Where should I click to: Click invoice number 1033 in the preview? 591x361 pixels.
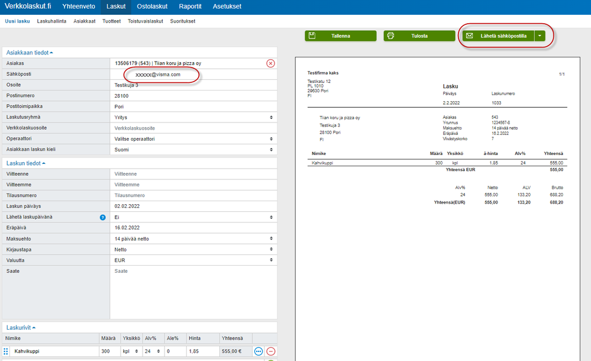pyautogui.click(x=496, y=103)
